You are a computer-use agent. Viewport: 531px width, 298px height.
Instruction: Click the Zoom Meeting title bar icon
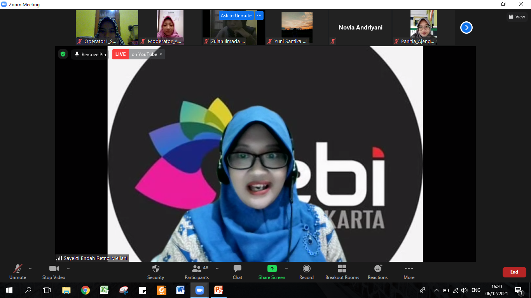(4, 4)
